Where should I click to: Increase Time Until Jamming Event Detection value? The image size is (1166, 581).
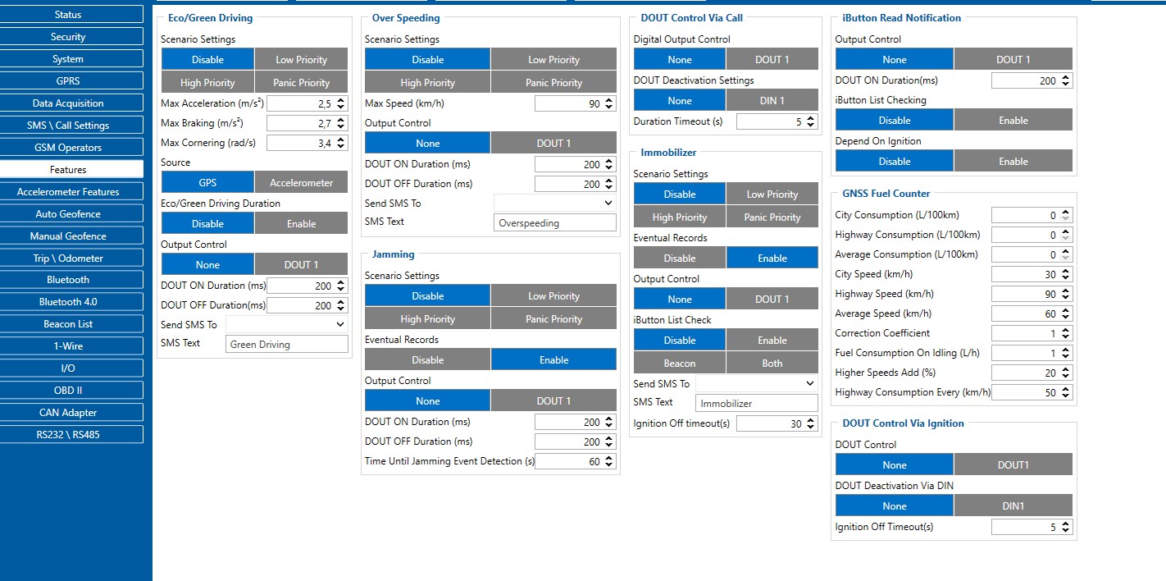608,458
